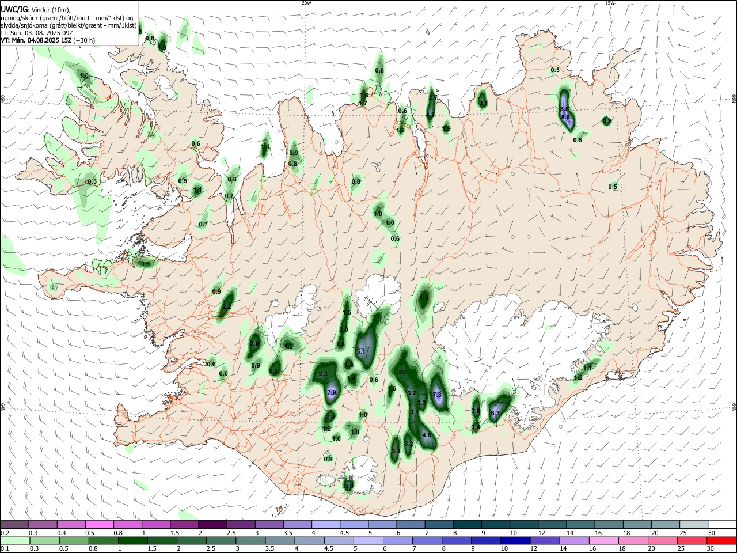
Task: Click the '15W' longitude label
Action: pyautogui.click(x=610, y=3)
